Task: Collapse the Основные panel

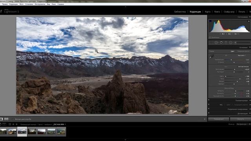Action: click(x=250, y=47)
